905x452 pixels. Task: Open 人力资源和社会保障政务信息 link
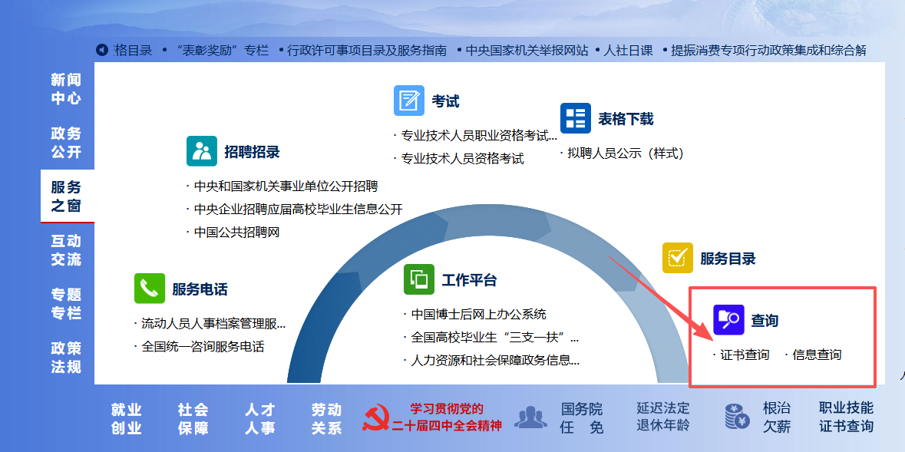click(x=495, y=361)
